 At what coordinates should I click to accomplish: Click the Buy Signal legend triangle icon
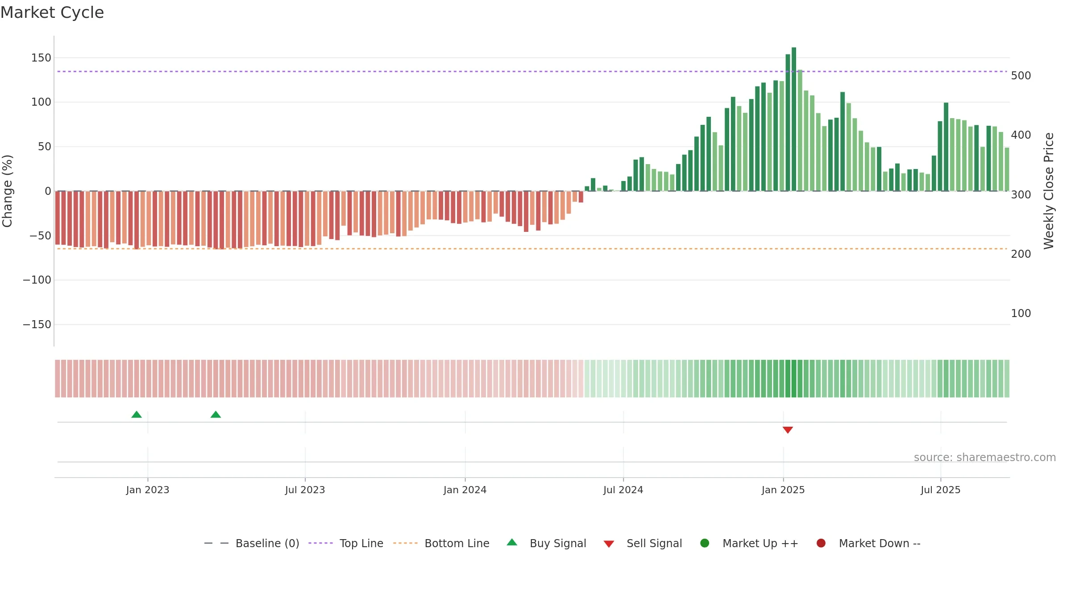pos(512,542)
